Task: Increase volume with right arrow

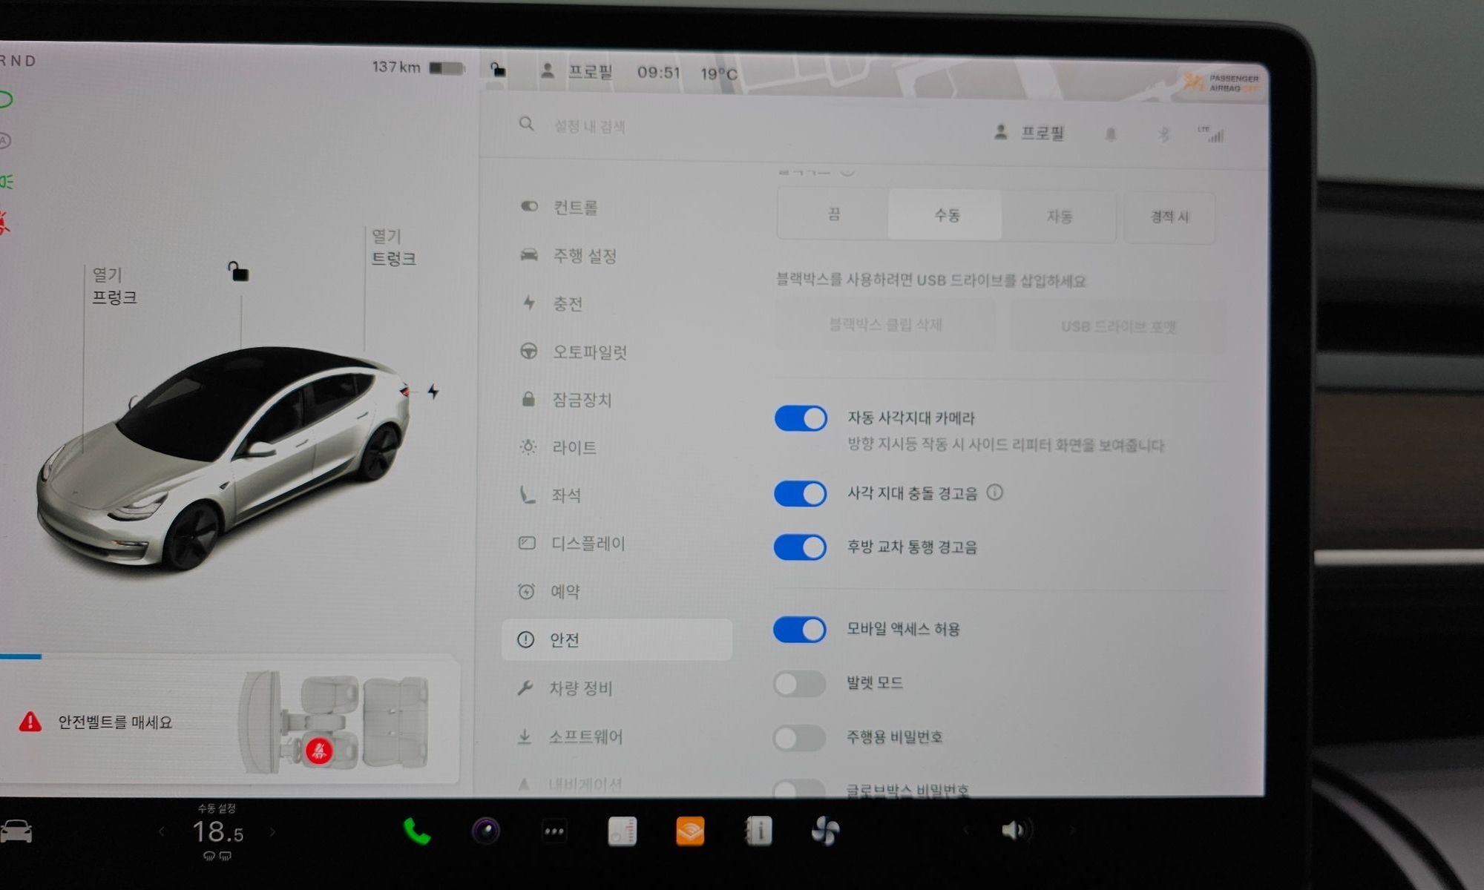Action: [1071, 830]
